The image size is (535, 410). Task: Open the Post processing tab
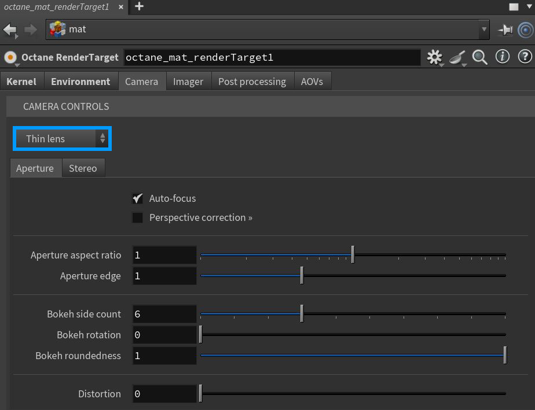click(x=252, y=82)
